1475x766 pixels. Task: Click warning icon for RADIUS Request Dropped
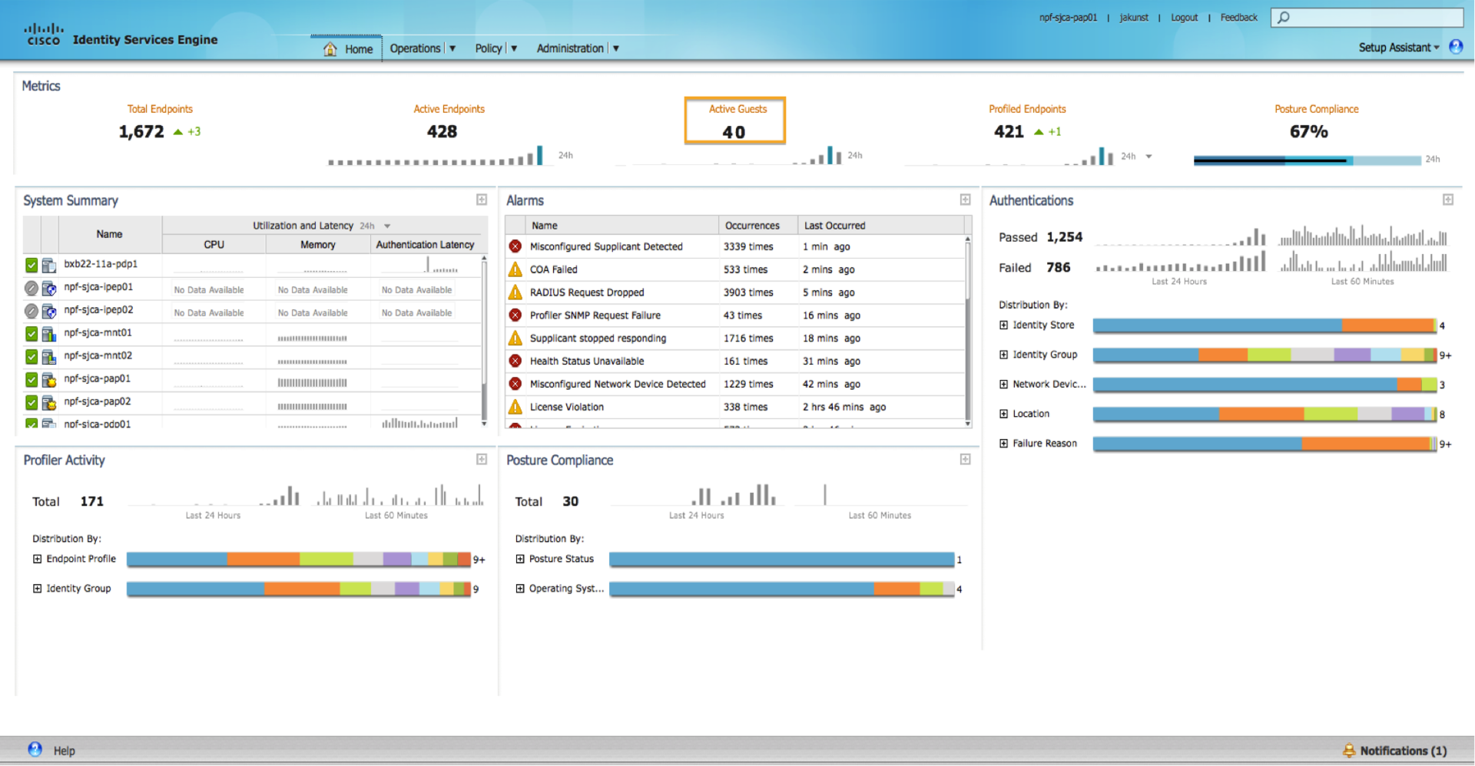515,292
